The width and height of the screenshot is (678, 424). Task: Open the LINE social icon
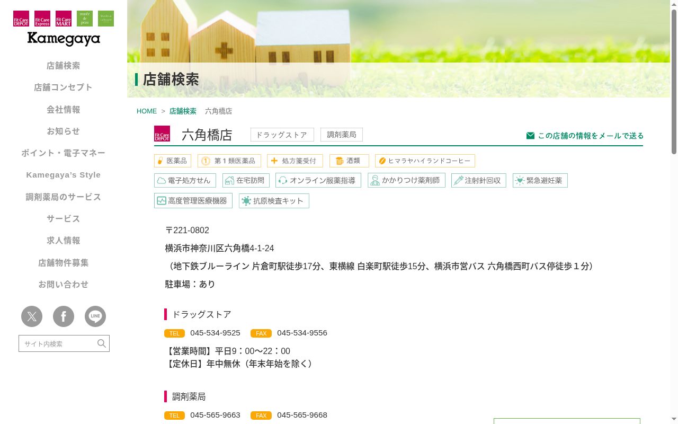[95, 316]
